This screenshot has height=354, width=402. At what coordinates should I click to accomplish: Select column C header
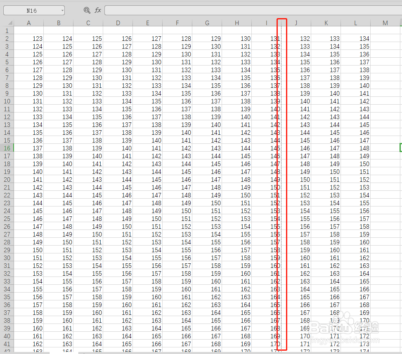[88, 23]
